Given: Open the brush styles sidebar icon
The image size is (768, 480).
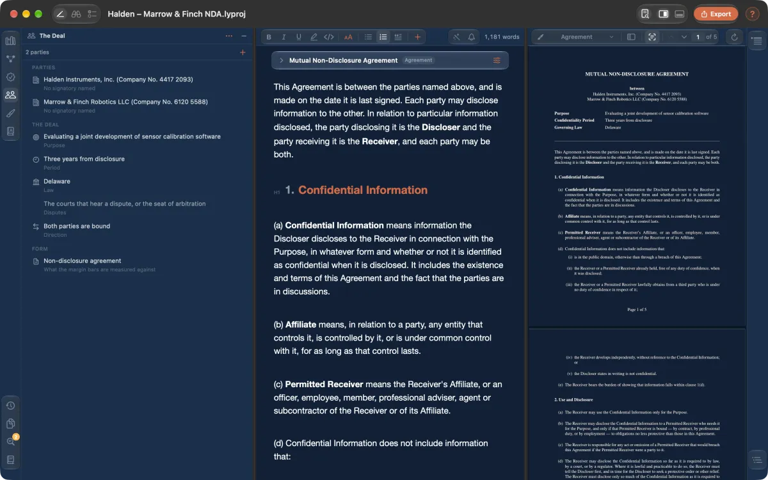Looking at the screenshot, I should point(10,113).
